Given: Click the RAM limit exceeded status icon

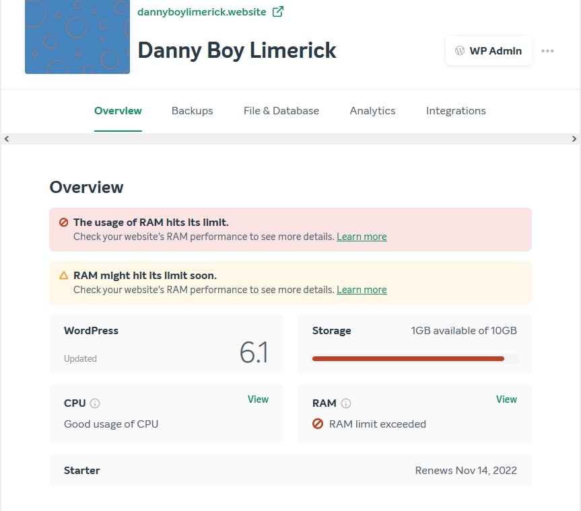Looking at the screenshot, I should pyautogui.click(x=318, y=424).
